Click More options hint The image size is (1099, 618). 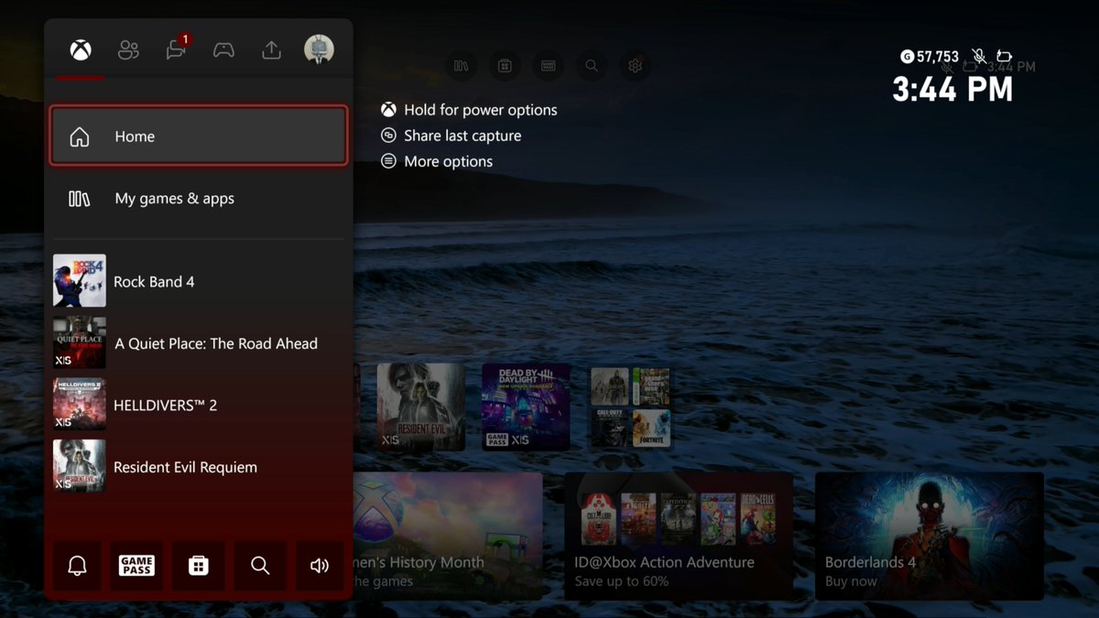tap(437, 161)
